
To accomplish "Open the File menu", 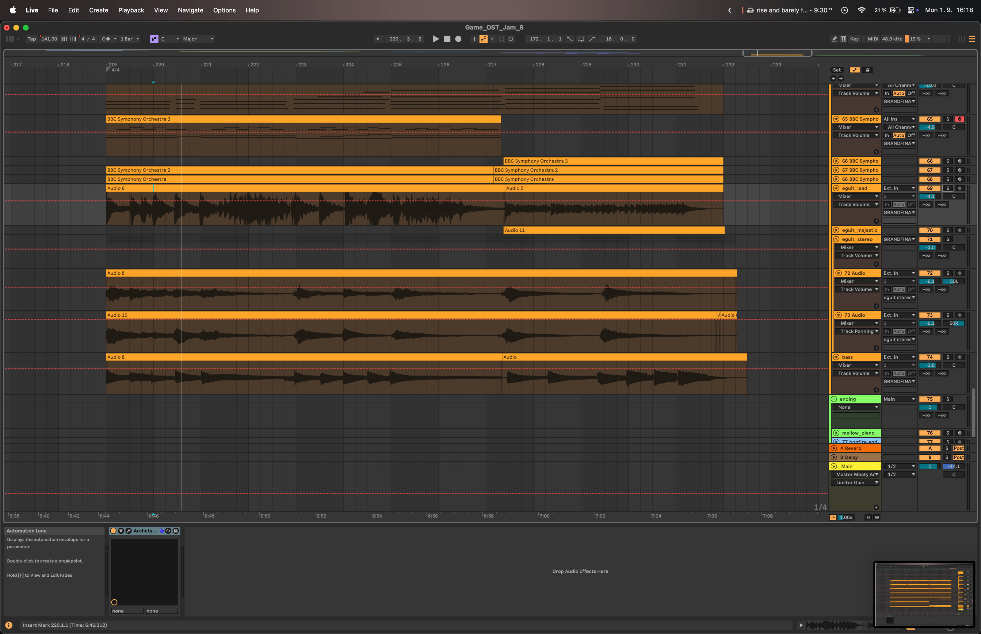I will [53, 10].
